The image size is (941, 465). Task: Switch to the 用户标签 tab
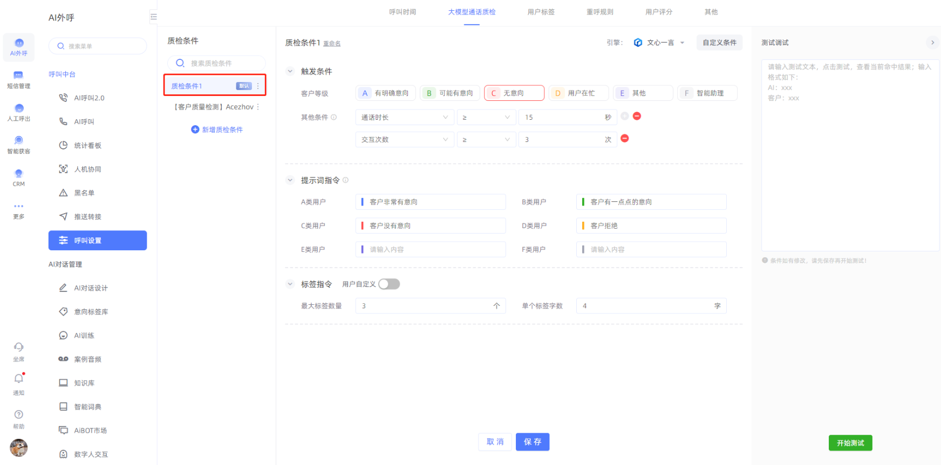coord(541,12)
